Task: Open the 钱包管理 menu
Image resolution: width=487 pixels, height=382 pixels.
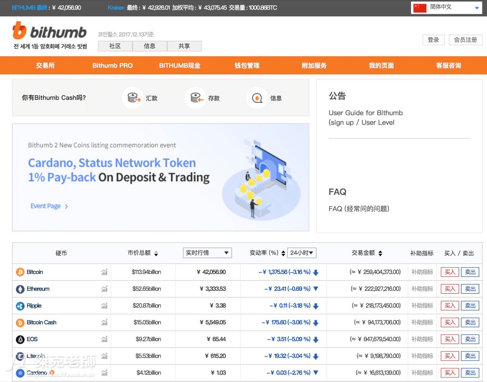Action: [x=247, y=65]
